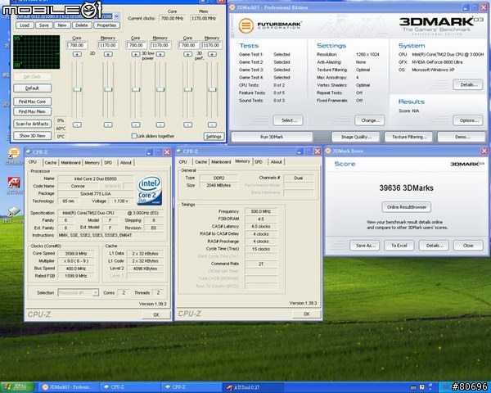Screen dimensions: 491x393
Task: Click Show 3D View button
Action: click(x=32, y=136)
